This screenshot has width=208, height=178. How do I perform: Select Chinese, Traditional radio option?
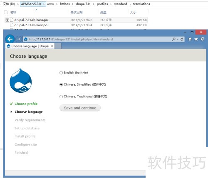pyautogui.click(x=61, y=96)
